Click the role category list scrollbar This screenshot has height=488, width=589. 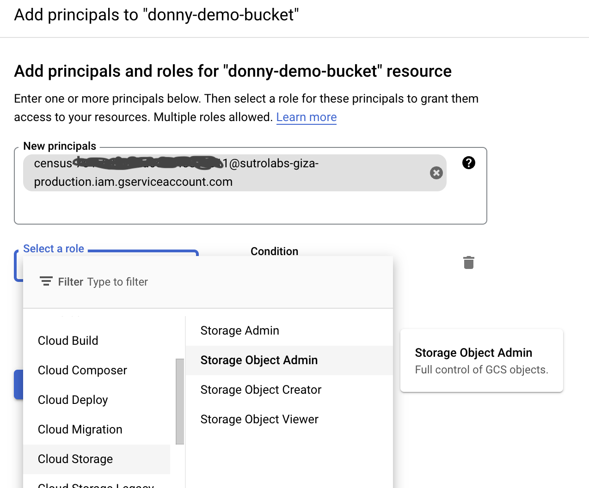pos(180,401)
